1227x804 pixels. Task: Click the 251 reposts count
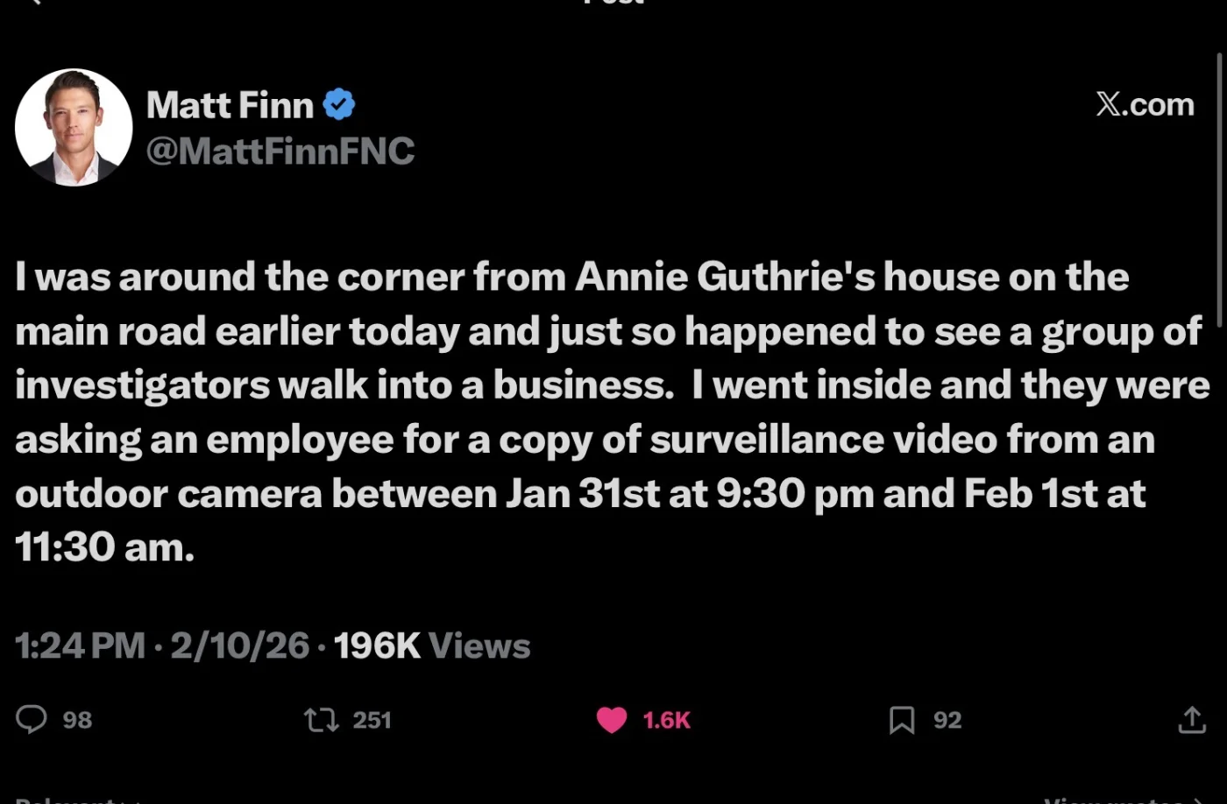point(372,720)
